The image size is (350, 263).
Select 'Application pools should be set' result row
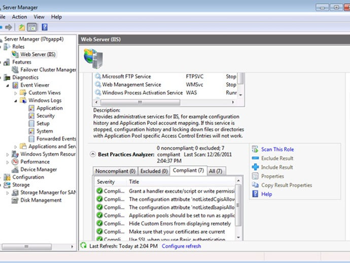click(x=165, y=215)
